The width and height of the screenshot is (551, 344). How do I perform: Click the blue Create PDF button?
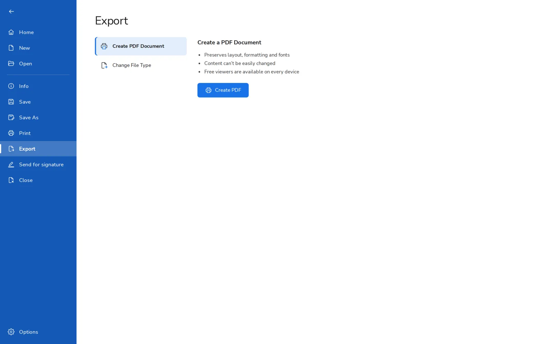coord(223,90)
